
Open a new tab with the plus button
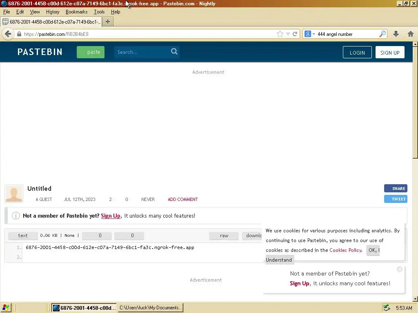tap(108, 22)
